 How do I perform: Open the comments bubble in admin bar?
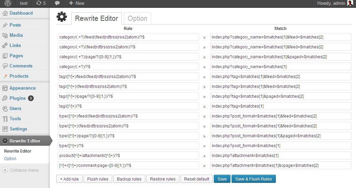tap(57, 3)
